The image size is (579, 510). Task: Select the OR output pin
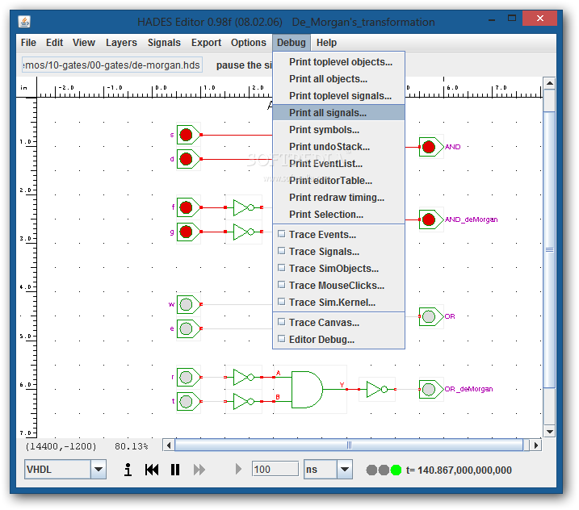pos(429,316)
